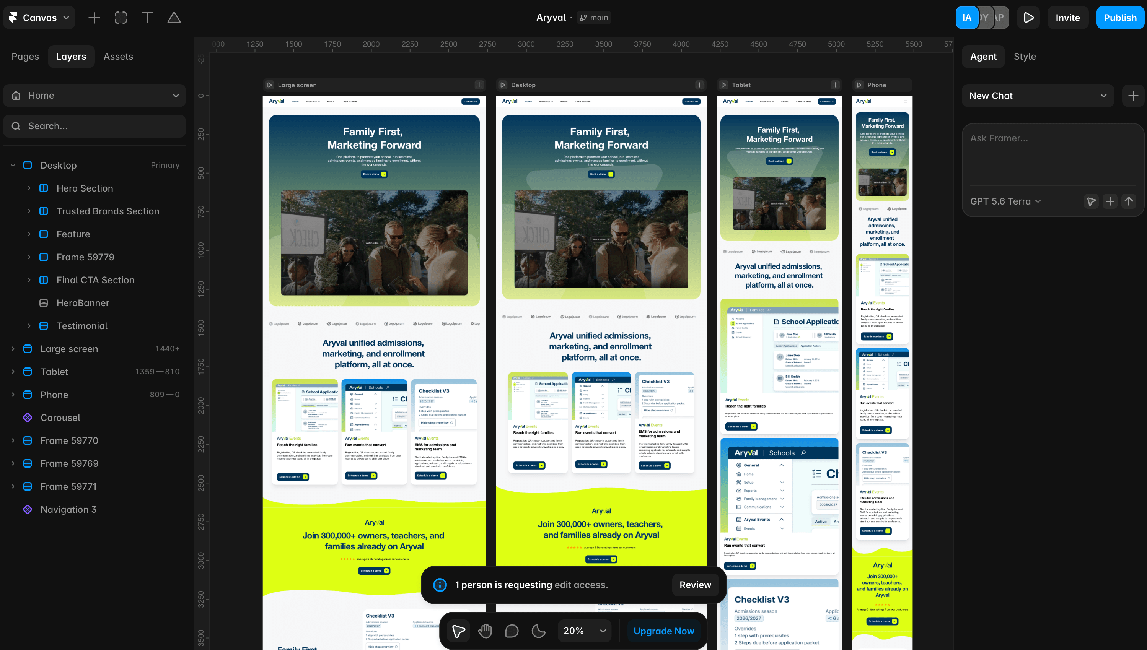1147x650 pixels.
Task: Expand the Large screen breakpoint layer
Action: coord(13,349)
